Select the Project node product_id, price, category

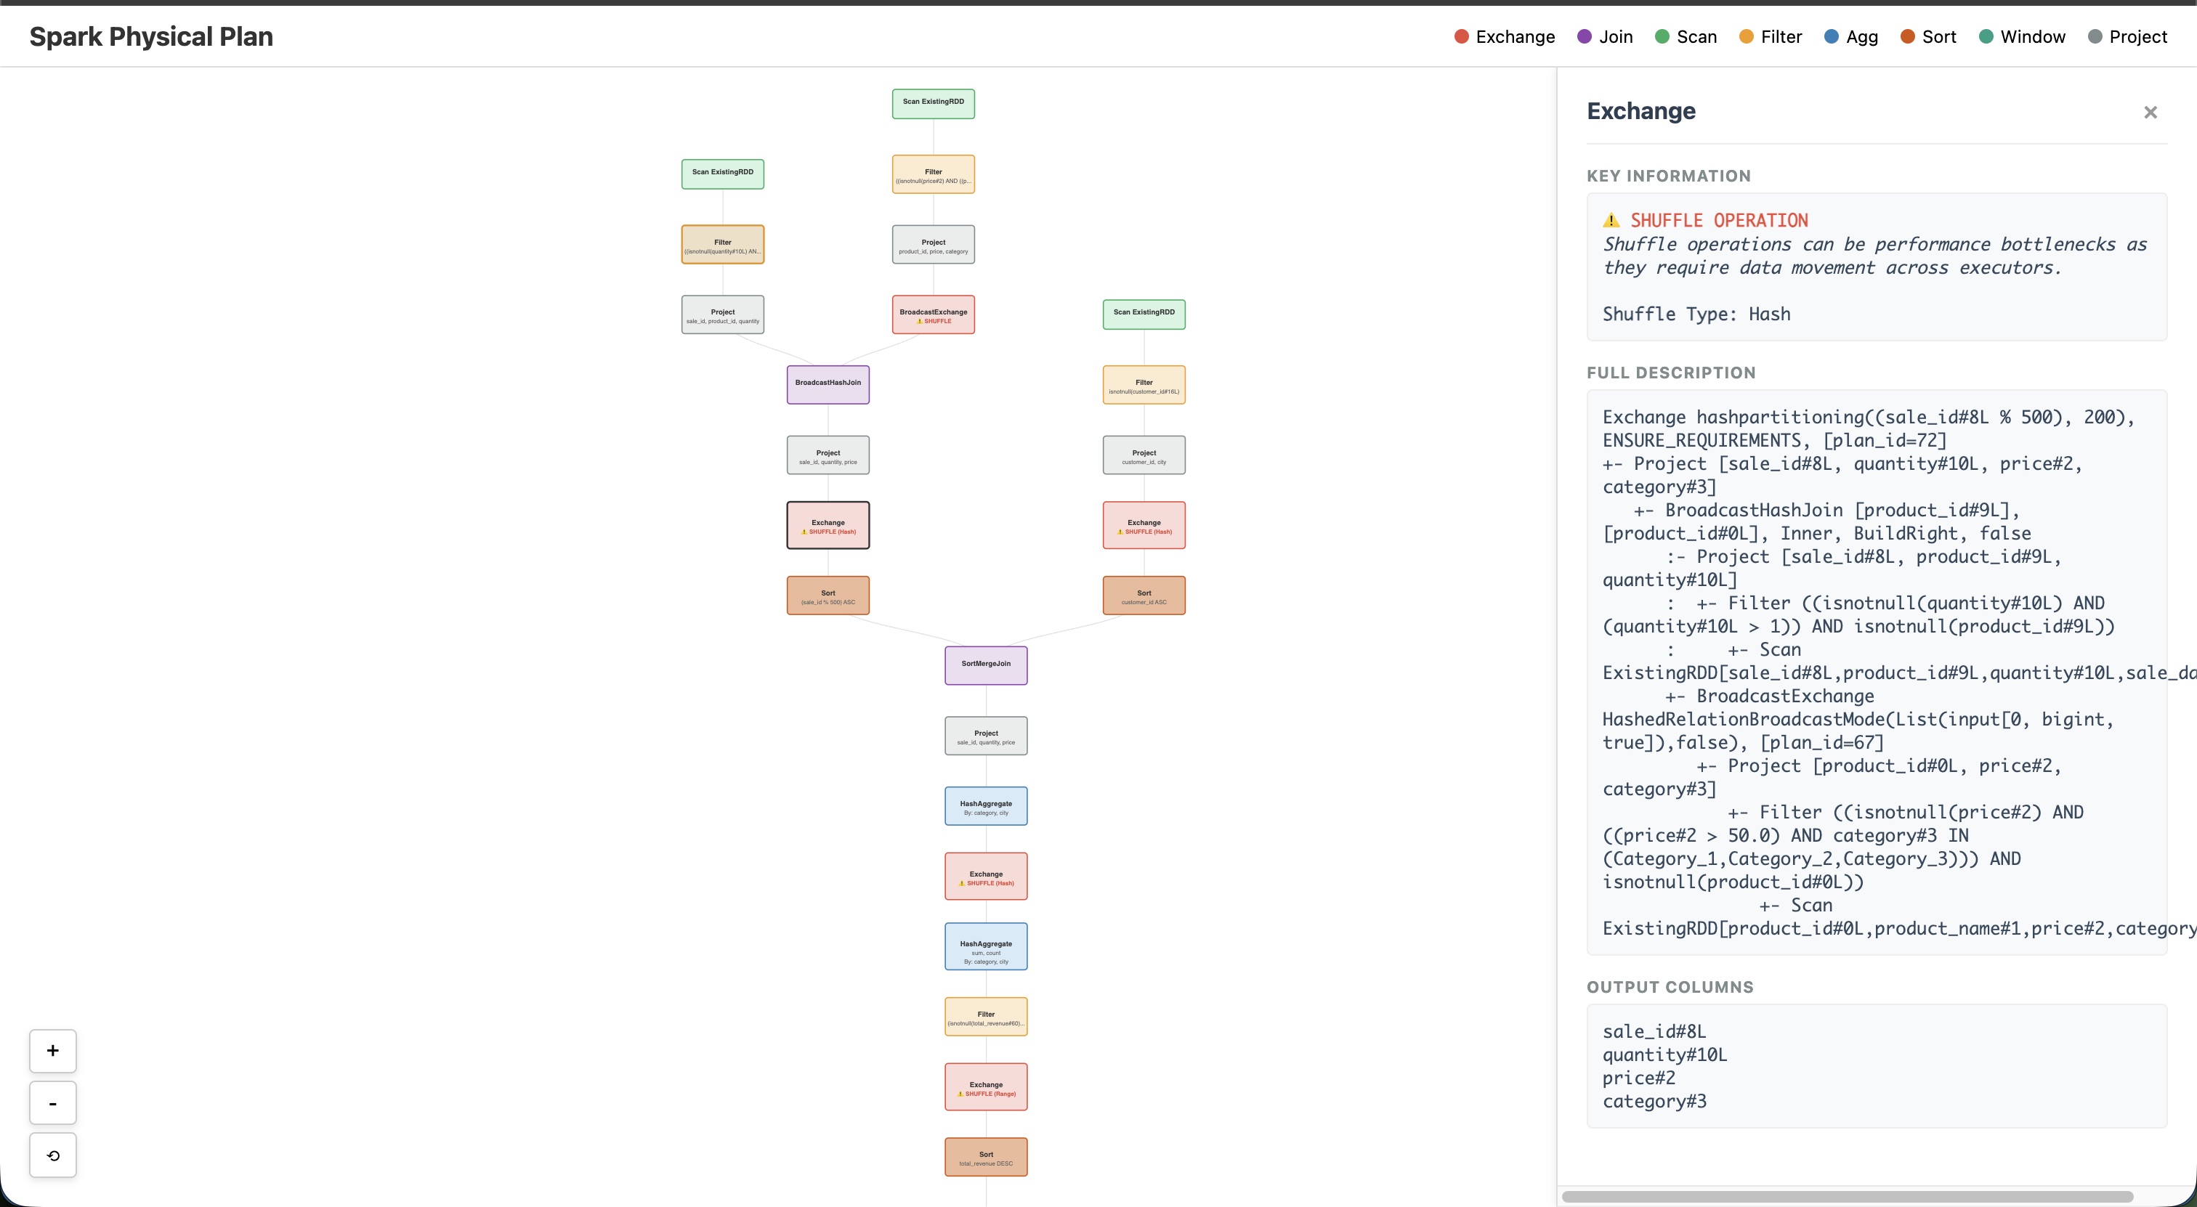click(x=933, y=245)
